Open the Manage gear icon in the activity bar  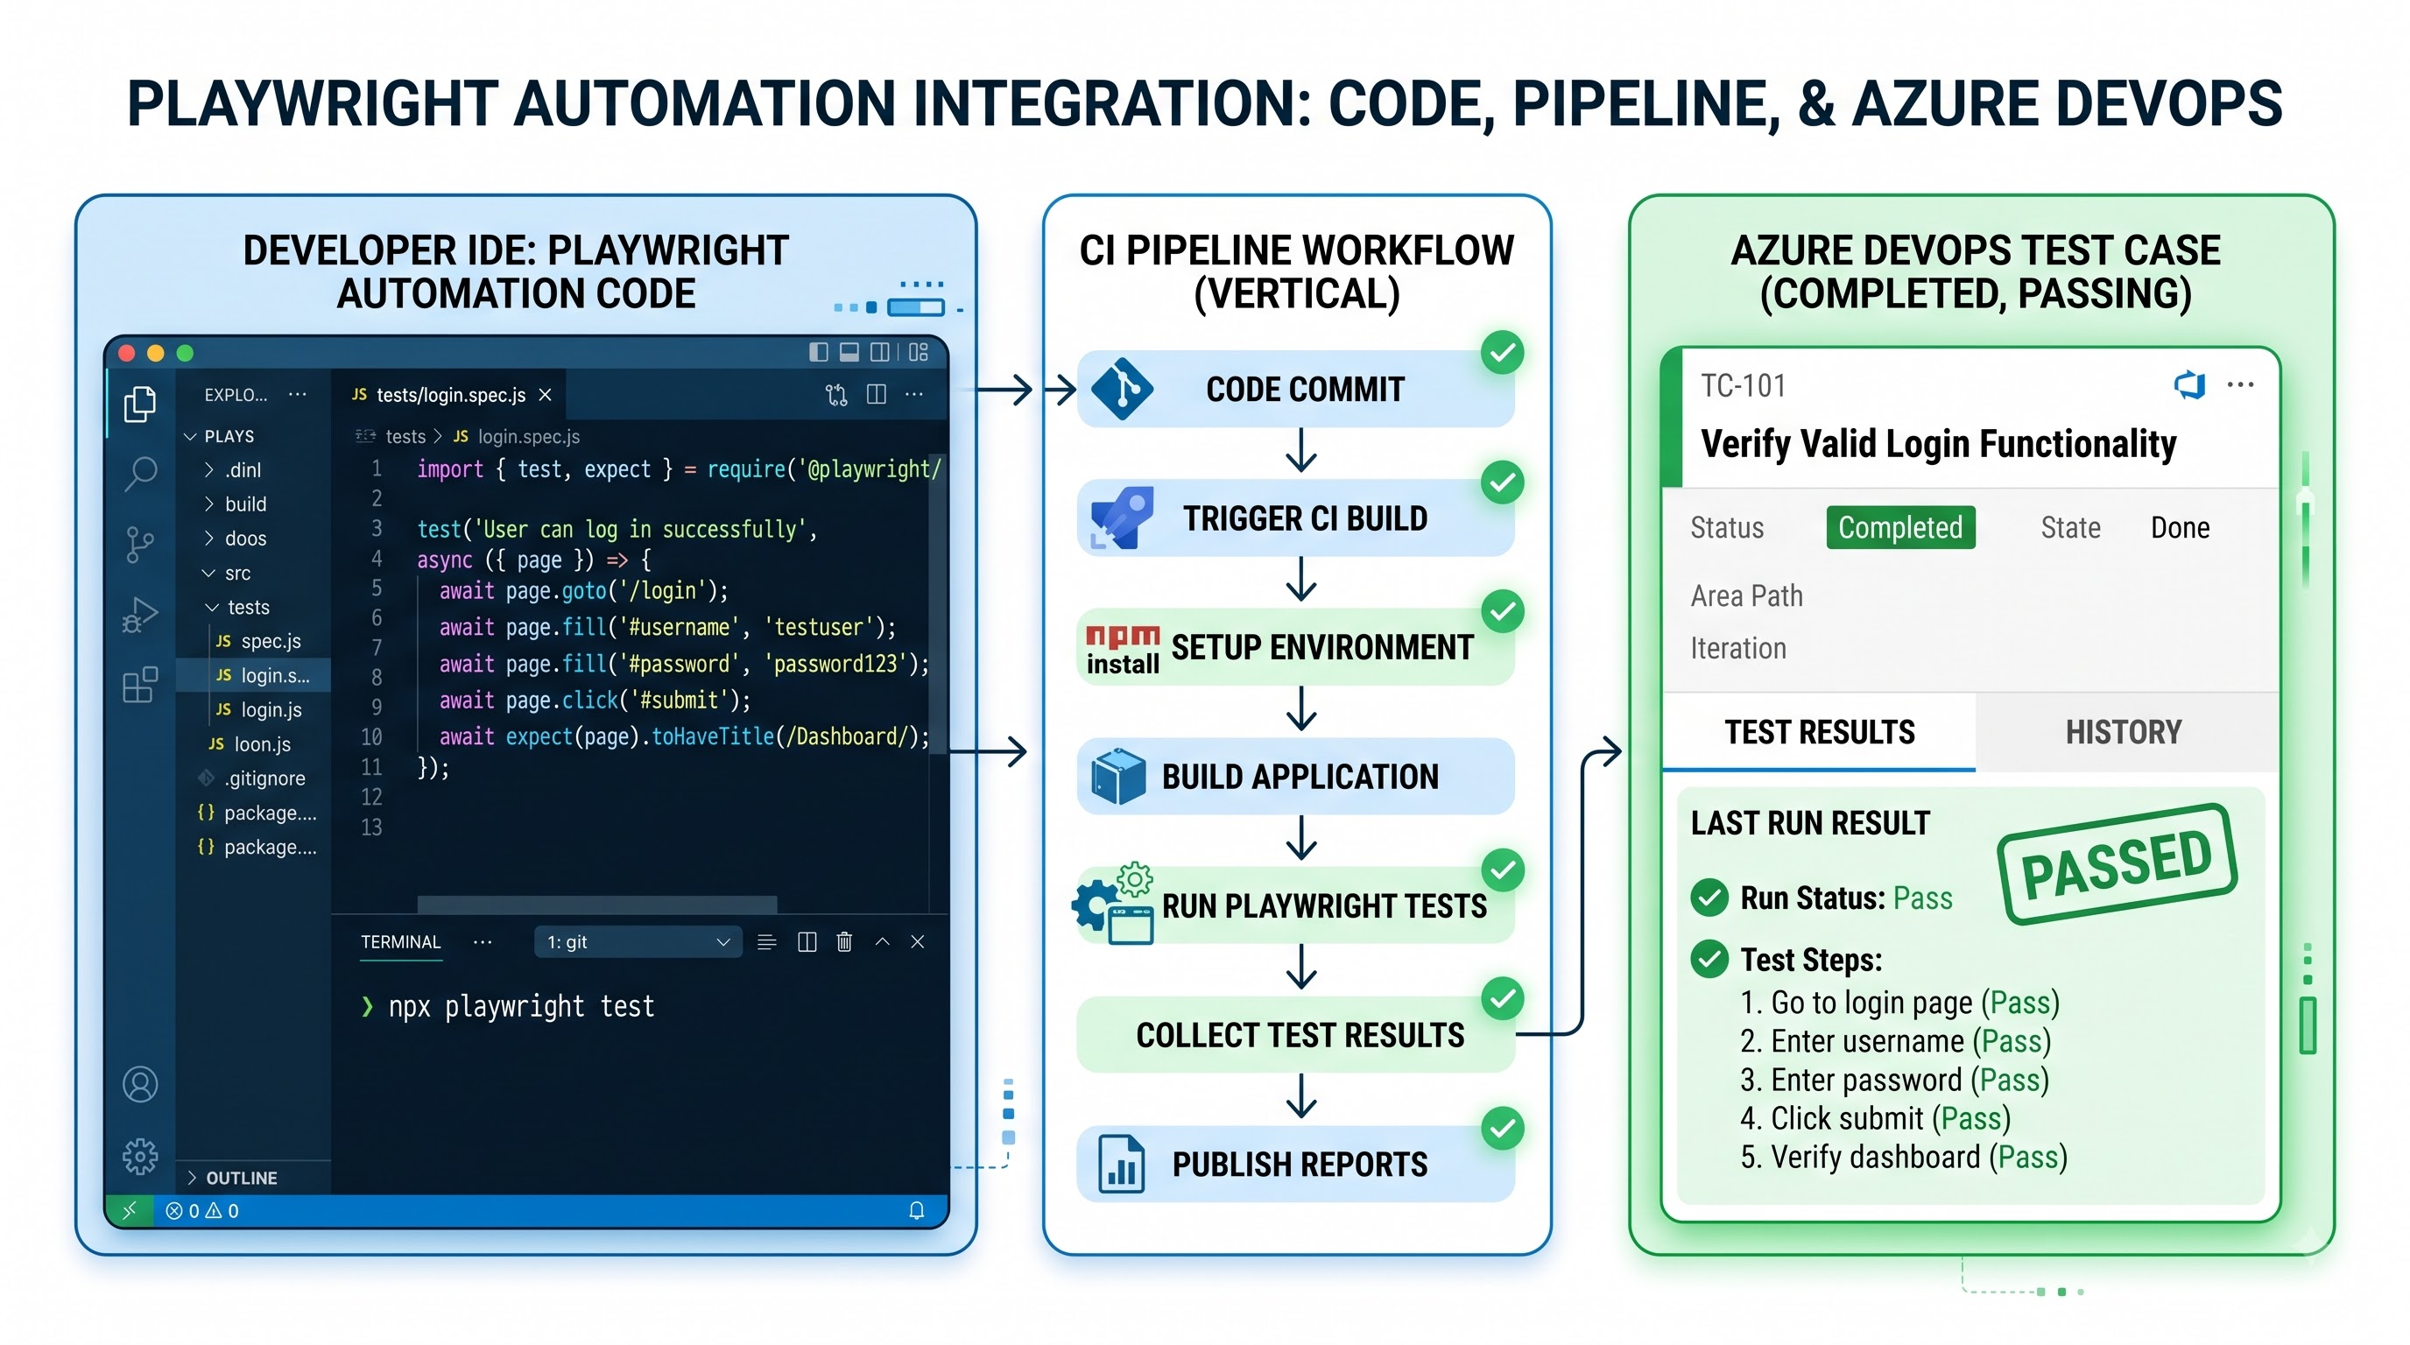[x=140, y=1156]
